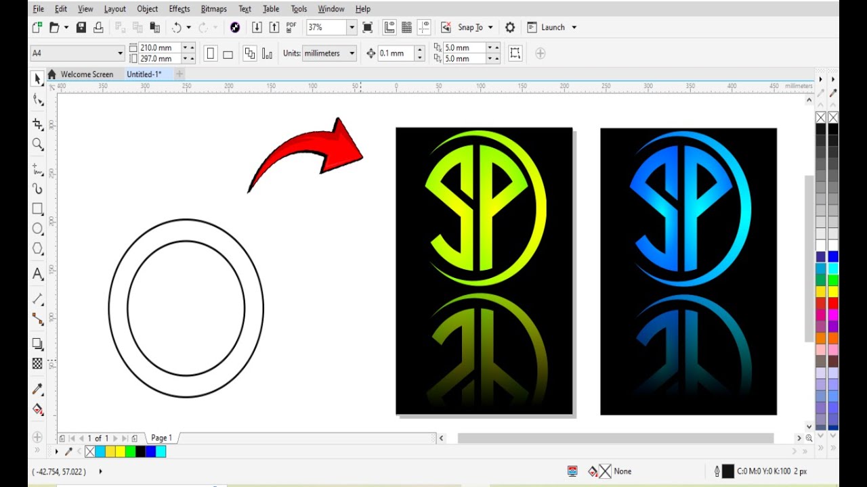Open the Undo history dropdown arrow
The width and height of the screenshot is (867, 487).
coord(188,27)
